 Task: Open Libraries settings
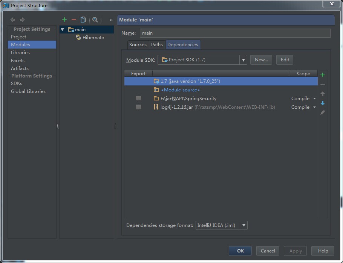point(32,52)
